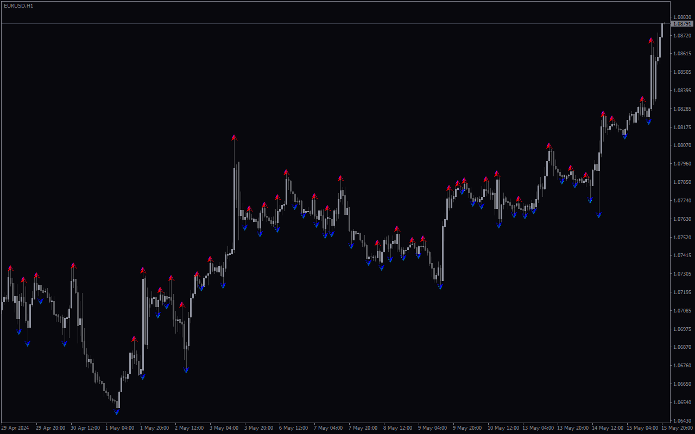695x434 pixels.
Task: Click the 13 May 20:00 time label
Action: click(573, 428)
